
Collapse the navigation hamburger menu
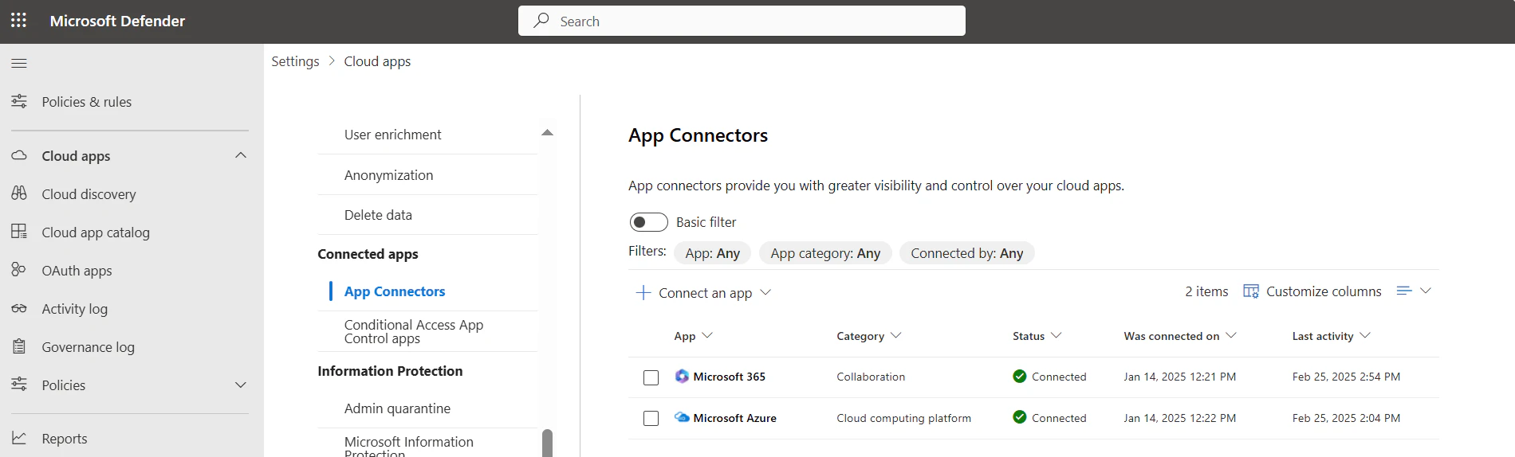[x=19, y=63]
